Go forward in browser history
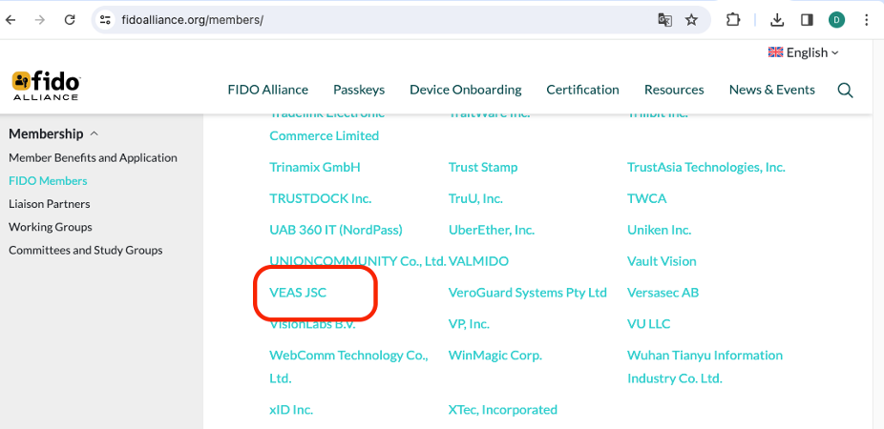 [39, 20]
